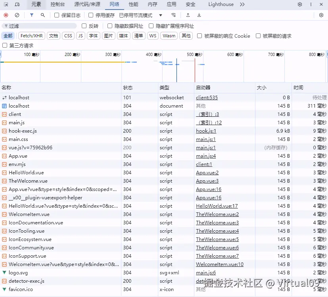Click the 过滤 filter input field
The image size is (328, 297).
tap(39, 26)
